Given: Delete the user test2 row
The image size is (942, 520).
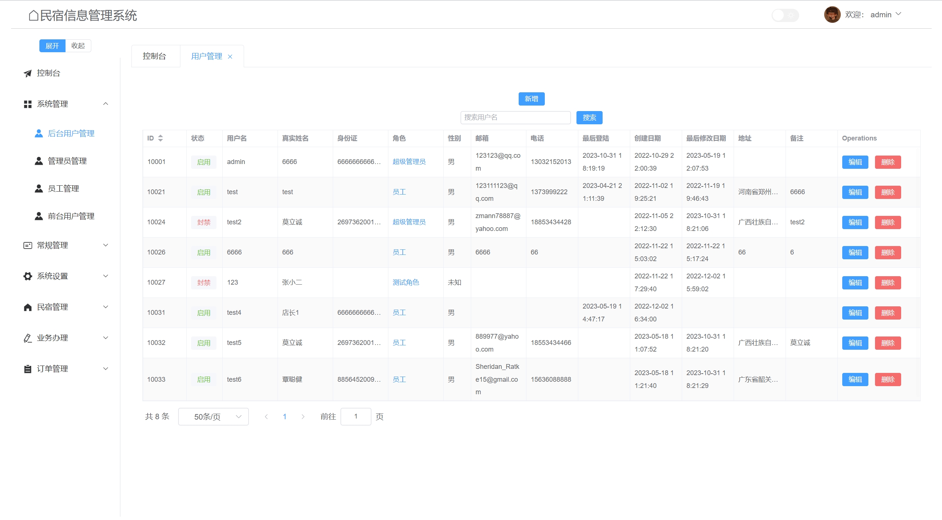Looking at the screenshot, I should coord(888,222).
